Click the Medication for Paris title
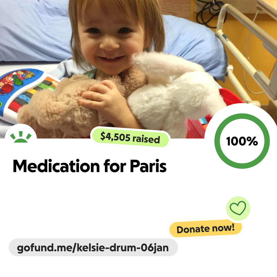 90,166
